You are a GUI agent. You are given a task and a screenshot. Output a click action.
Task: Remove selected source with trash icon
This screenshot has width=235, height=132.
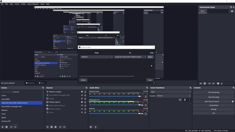(51, 127)
